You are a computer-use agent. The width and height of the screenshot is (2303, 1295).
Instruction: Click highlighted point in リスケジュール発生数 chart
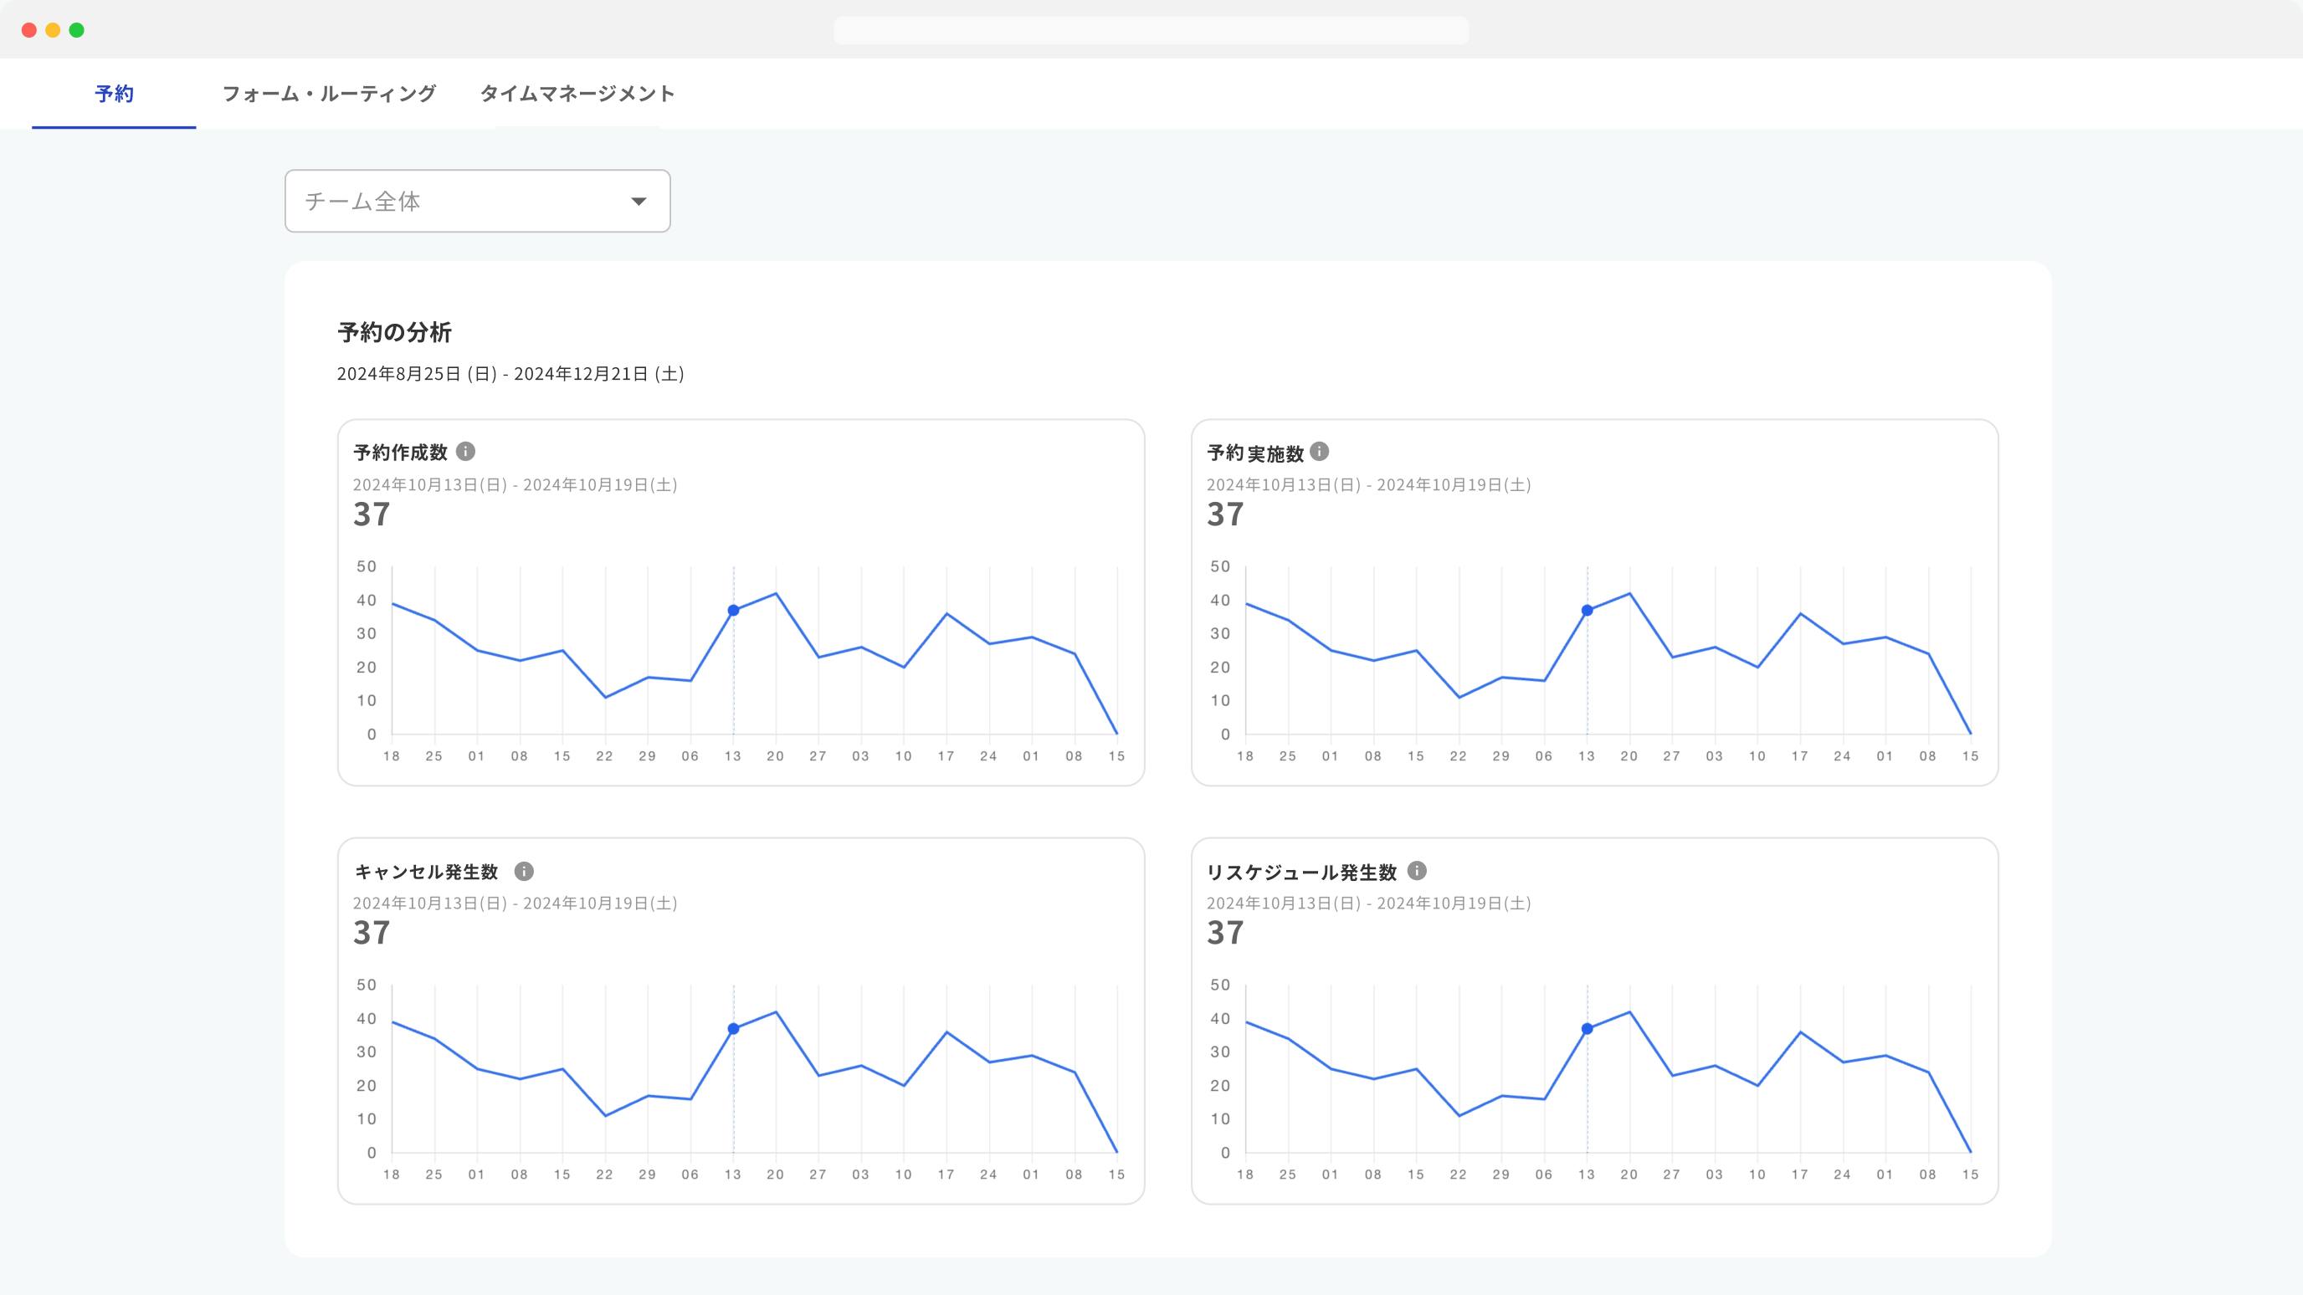pyautogui.click(x=1587, y=1029)
